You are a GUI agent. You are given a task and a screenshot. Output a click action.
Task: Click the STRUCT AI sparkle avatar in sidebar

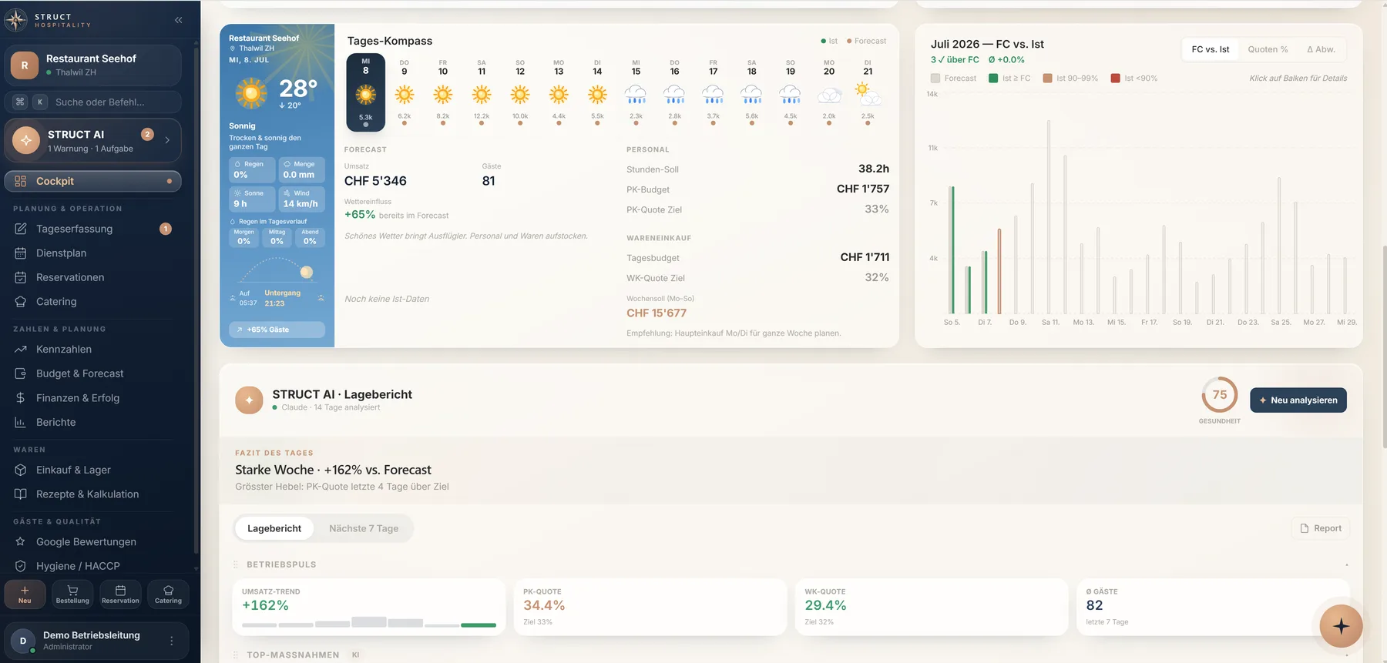[x=26, y=140]
